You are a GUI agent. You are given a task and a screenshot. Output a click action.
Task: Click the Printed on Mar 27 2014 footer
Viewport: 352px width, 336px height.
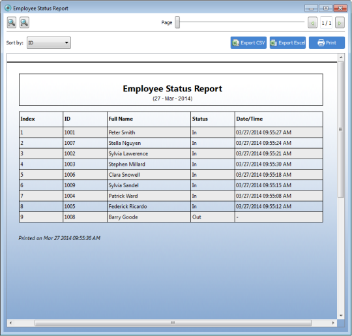point(59,238)
